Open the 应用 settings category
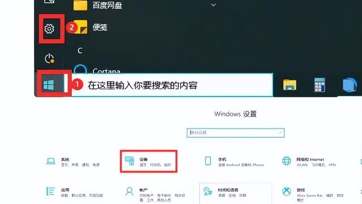Screen dimensions: 362x204 (74, 192)
